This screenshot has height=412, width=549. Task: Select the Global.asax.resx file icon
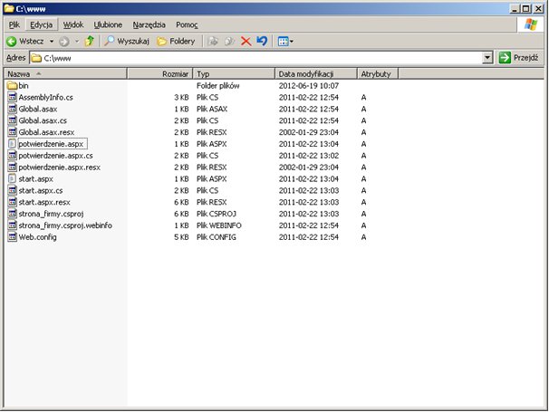pos(13,132)
